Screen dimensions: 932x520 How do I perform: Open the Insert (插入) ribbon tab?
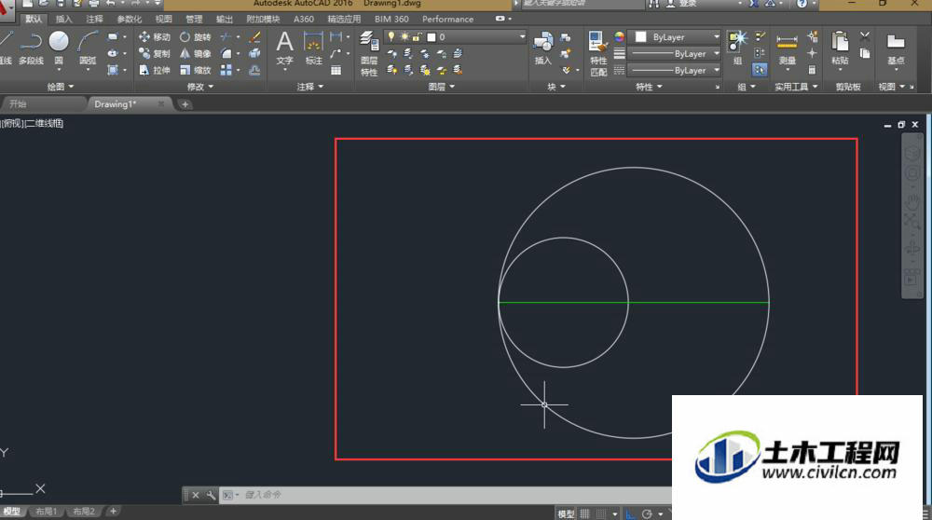[x=63, y=19]
